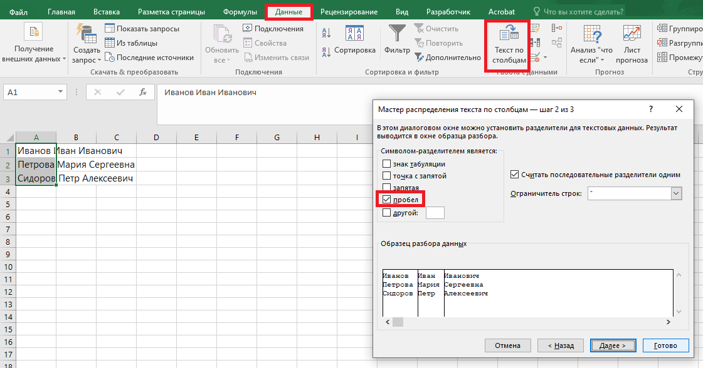This screenshot has width=703, height=368.
Task: Select cell A3 with Сидоров
Action: tap(36, 178)
